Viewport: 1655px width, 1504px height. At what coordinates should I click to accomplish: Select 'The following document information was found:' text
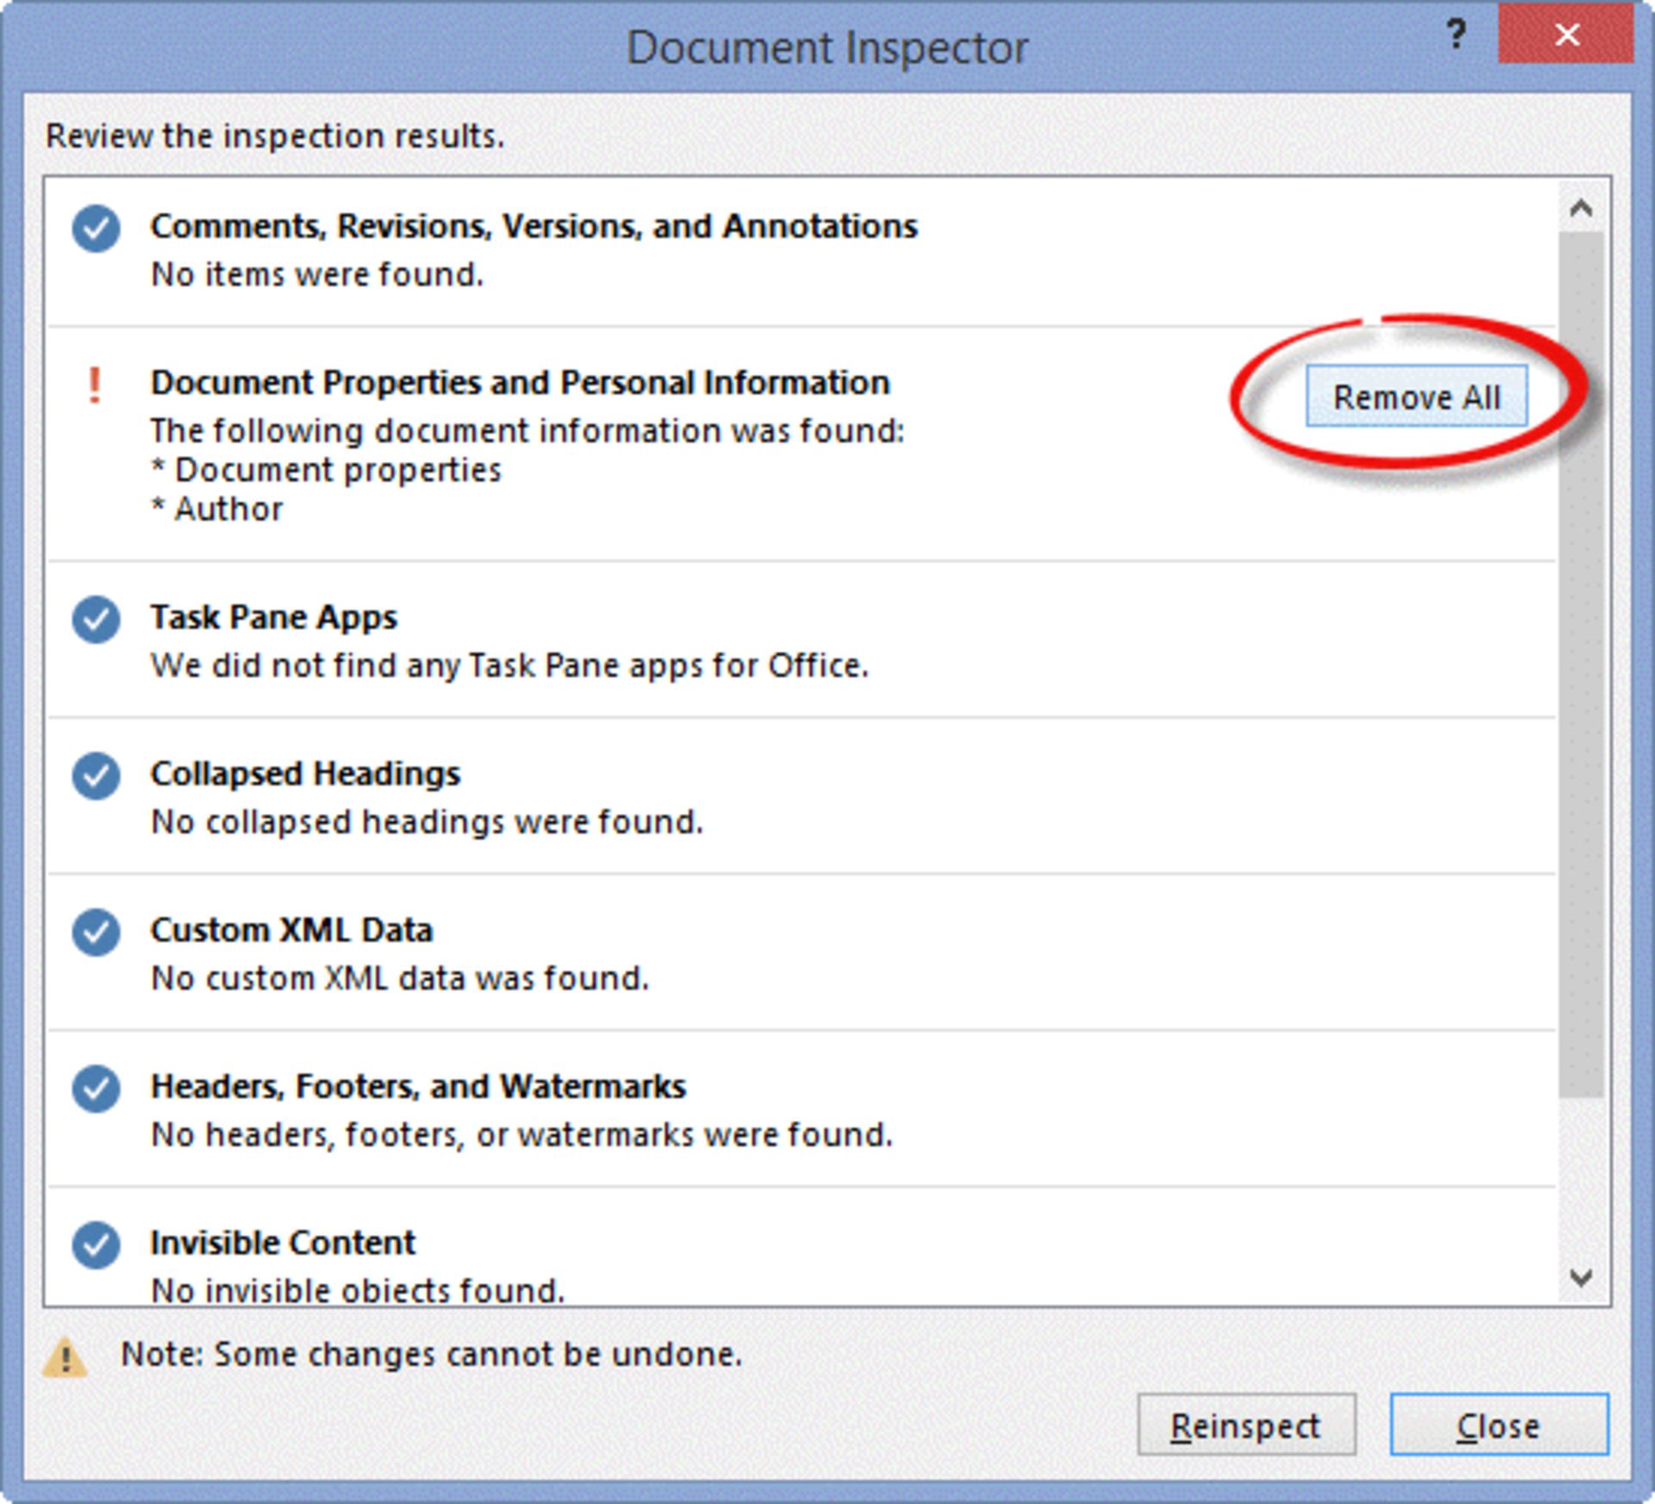tap(528, 430)
